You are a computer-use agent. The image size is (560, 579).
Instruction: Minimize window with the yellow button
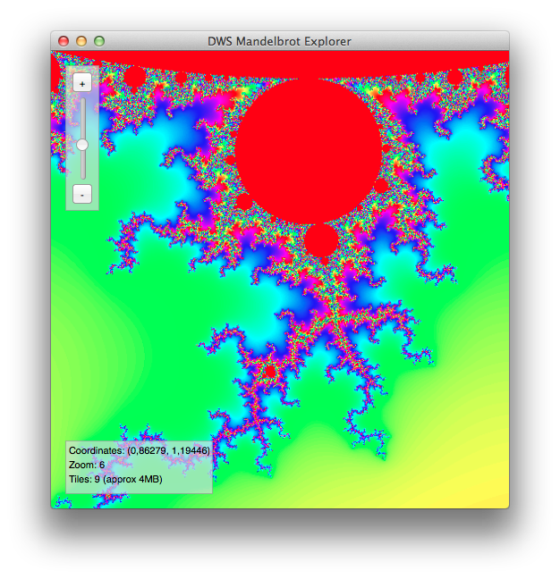(x=81, y=41)
